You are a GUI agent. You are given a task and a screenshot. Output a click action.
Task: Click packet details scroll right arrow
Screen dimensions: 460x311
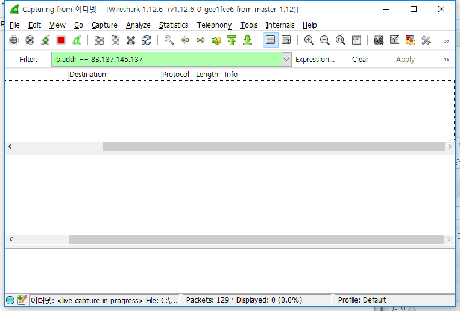pyautogui.click(x=449, y=239)
